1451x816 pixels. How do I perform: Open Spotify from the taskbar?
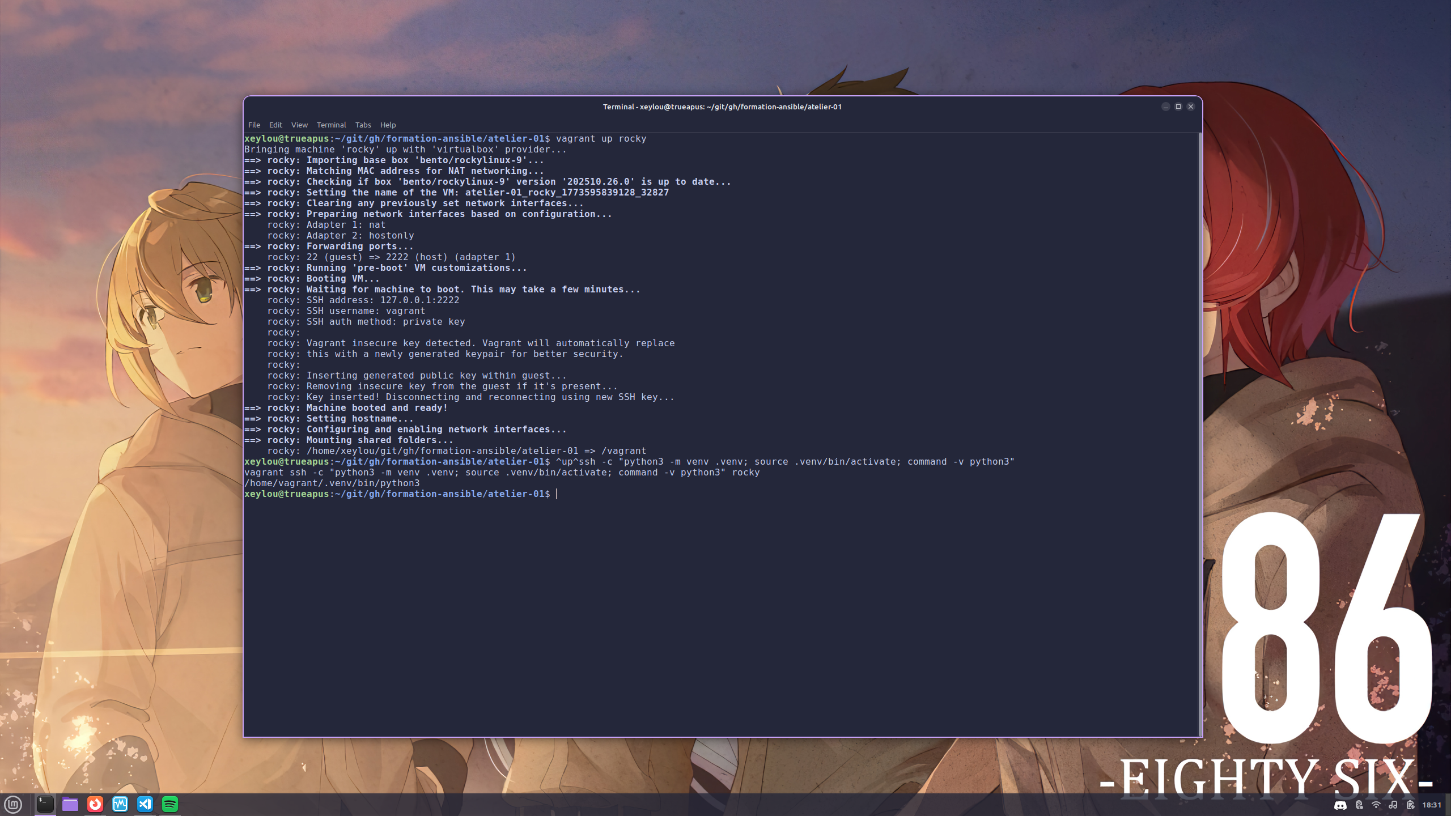coord(170,804)
